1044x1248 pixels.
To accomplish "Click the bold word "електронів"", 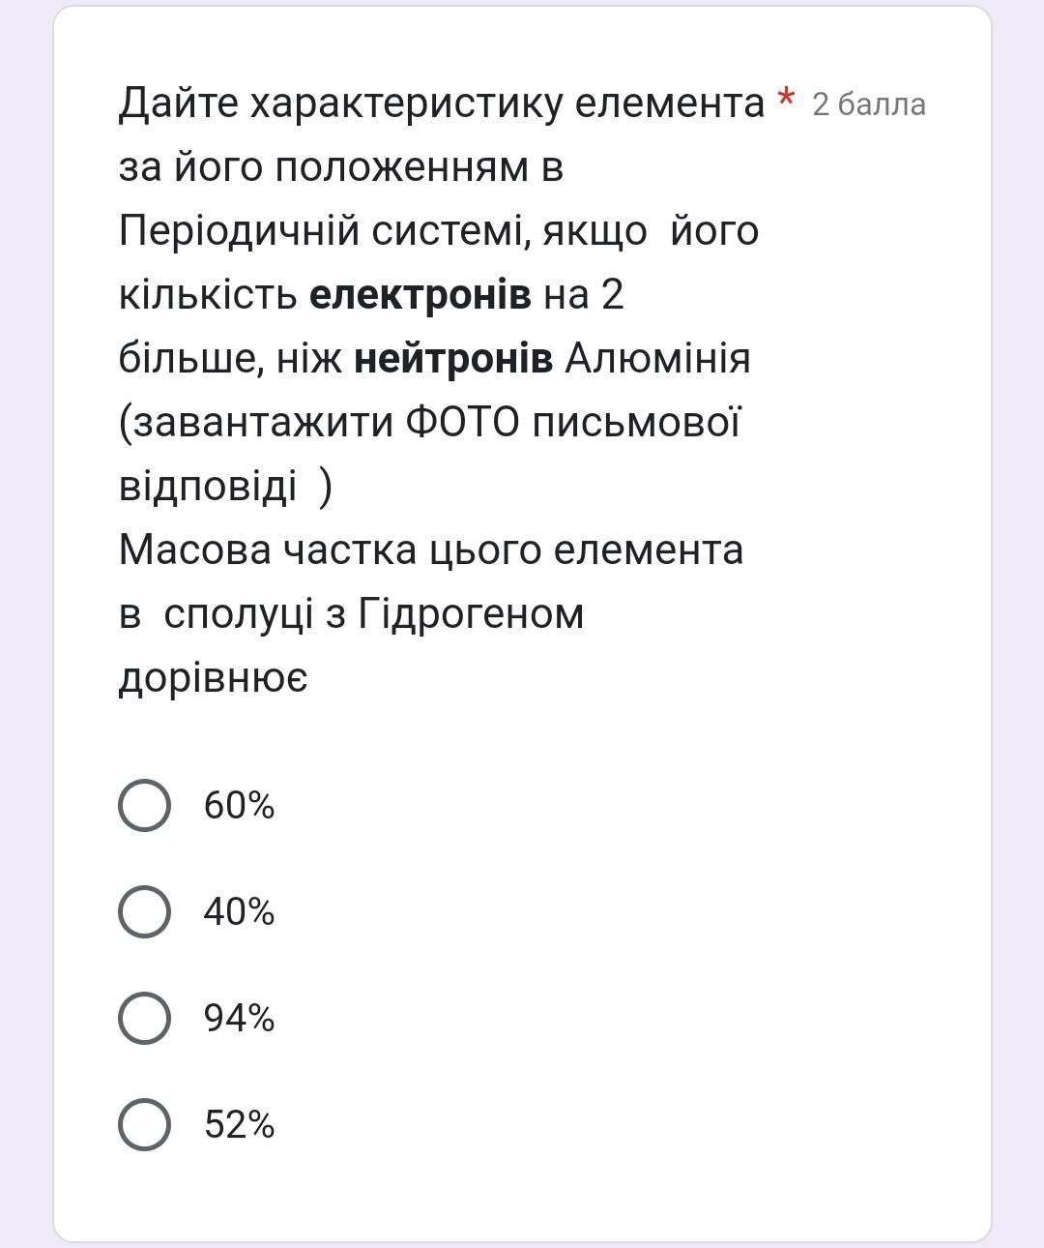I will (420, 295).
